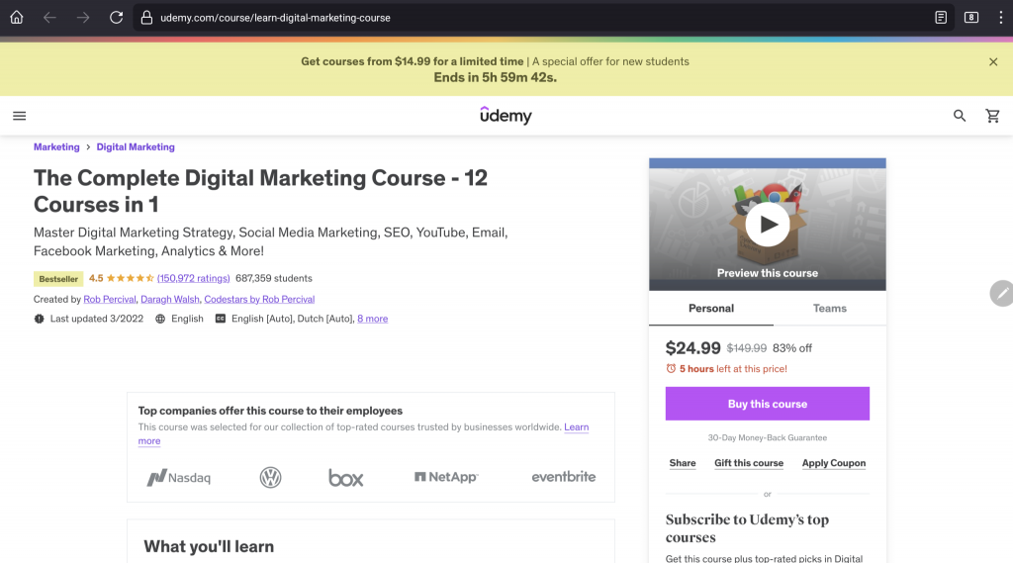Screen dimensions: 1013x563
Task: Click the Buy this course button
Action: coord(768,404)
